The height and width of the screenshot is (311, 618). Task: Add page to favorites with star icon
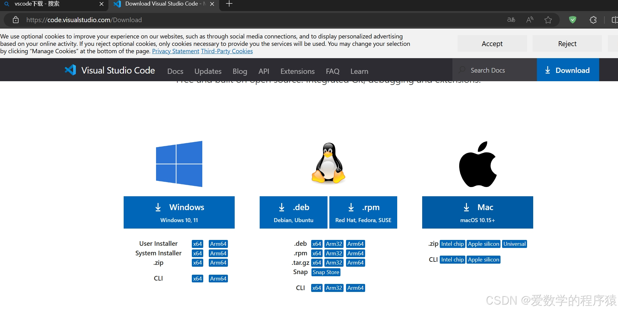tap(548, 20)
